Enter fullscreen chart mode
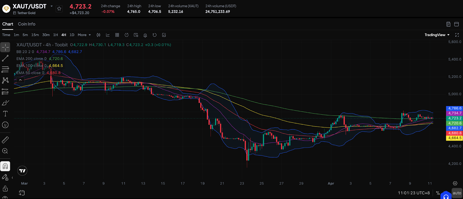463x199 pixels. tap(457, 35)
